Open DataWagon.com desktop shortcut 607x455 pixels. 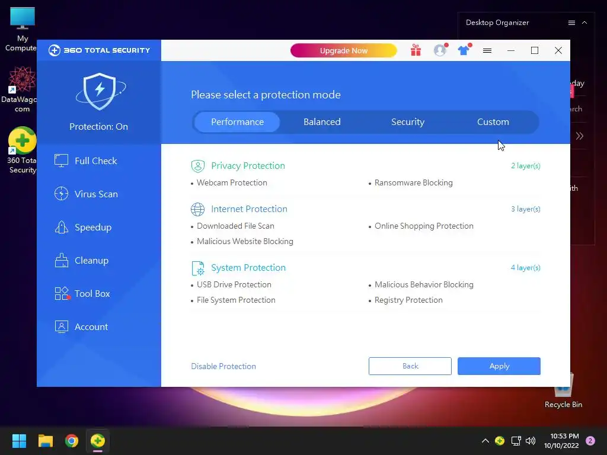click(x=21, y=89)
